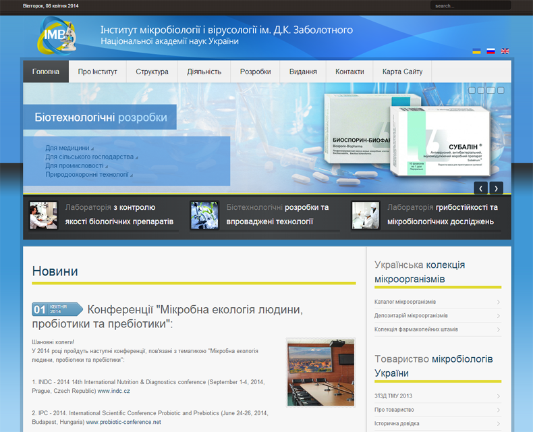The width and height of the screenshot is (533, 432).
Task: Open the Діяльність menu
Action: (204, 72)
